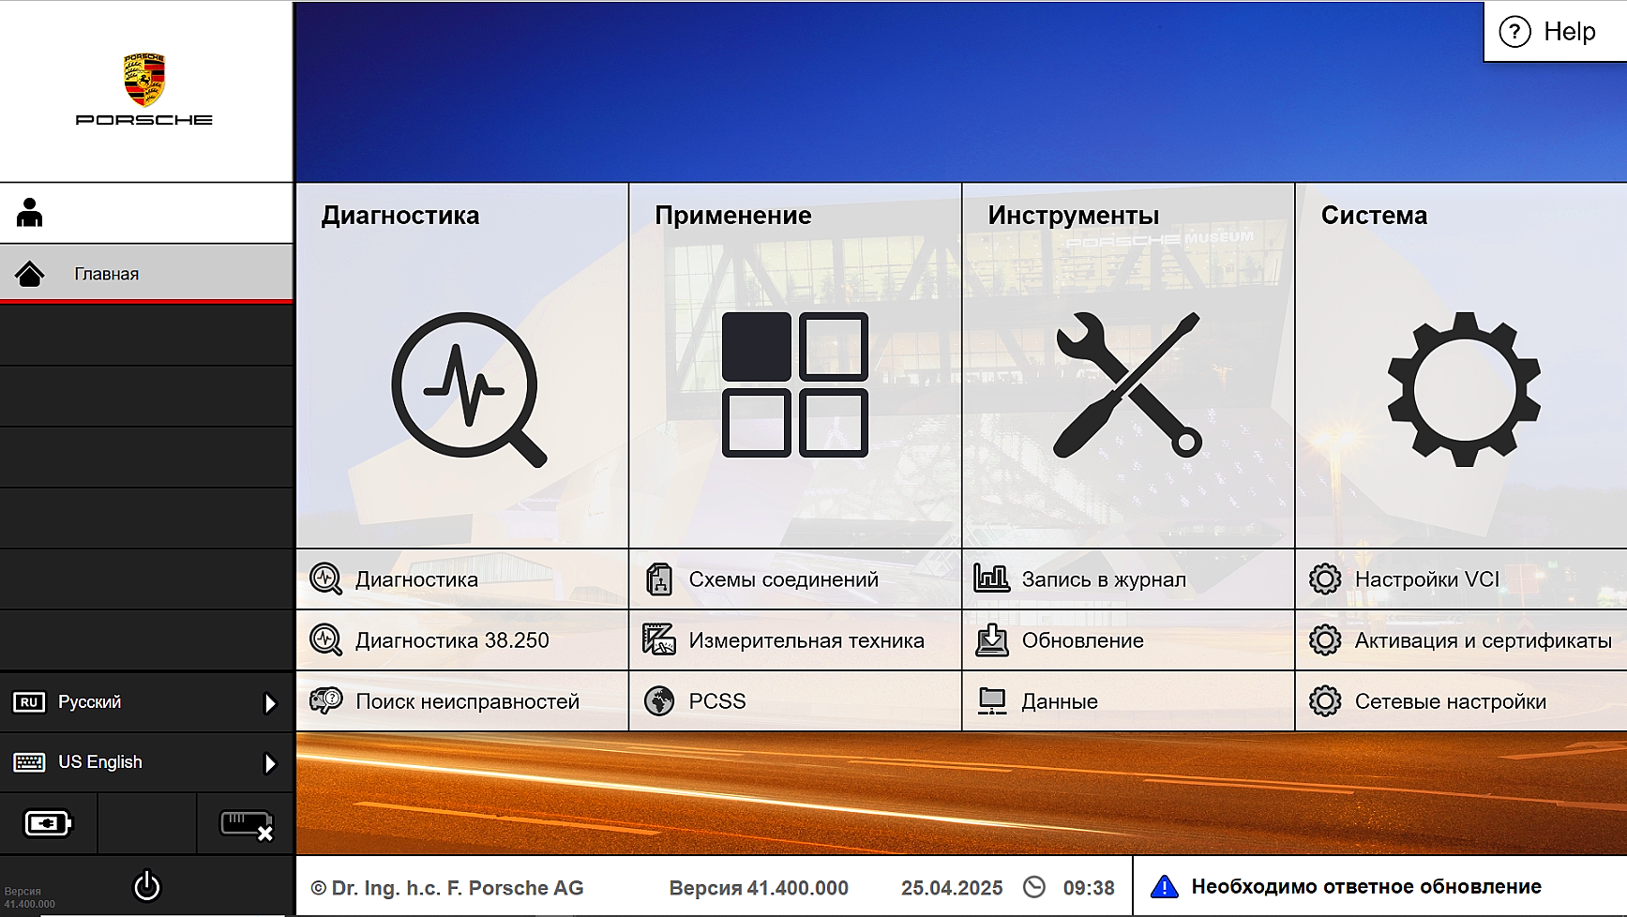Click the Данные computer icon
Image resolution: width=1627 pixels, height=917 pixels.
tap(991, 701)
